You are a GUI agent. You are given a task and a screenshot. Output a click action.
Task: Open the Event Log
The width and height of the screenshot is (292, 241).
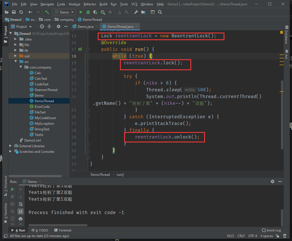pos(271,230)
